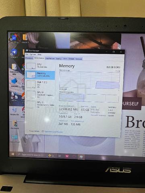The width and height of the screenshot is (145, 193).
Task: Click the 3.2 GB in-use value
Action: click(68, 109)
